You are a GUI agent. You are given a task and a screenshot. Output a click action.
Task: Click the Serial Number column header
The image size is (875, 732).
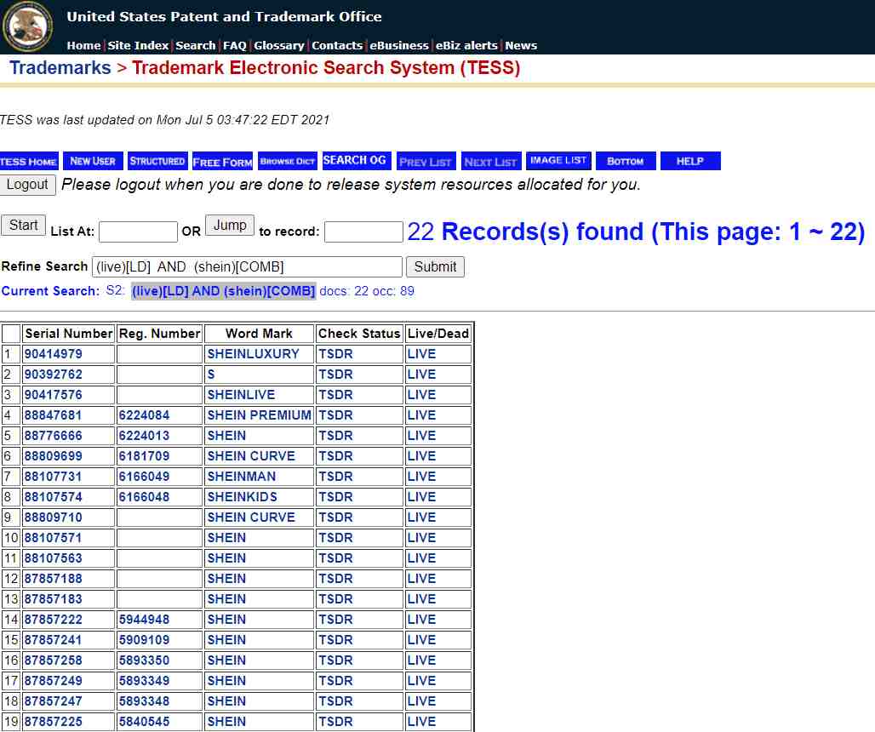coord(69,334)
